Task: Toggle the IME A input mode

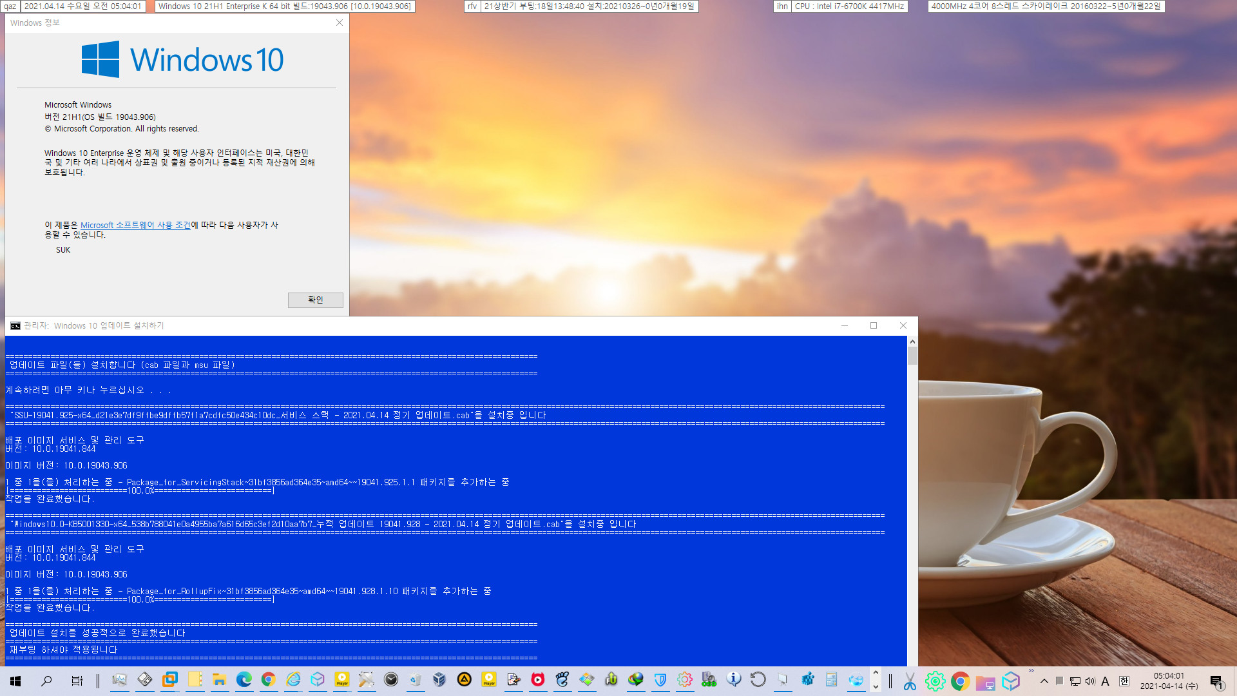Action: 1105,681
